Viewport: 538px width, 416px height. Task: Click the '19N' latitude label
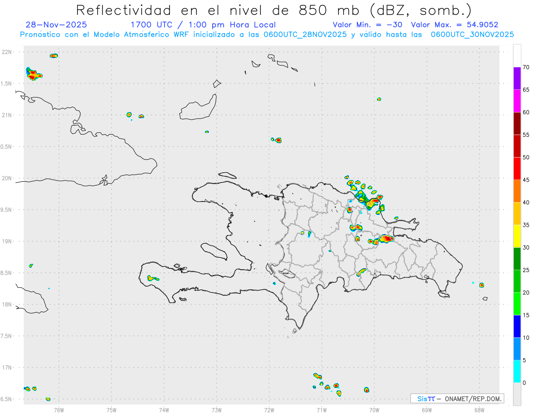coord(7,241)
